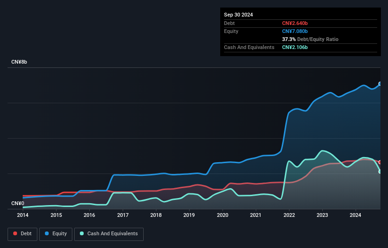
Task: Click the 2023 x-axis label
Action: click(x=322, y=215)
